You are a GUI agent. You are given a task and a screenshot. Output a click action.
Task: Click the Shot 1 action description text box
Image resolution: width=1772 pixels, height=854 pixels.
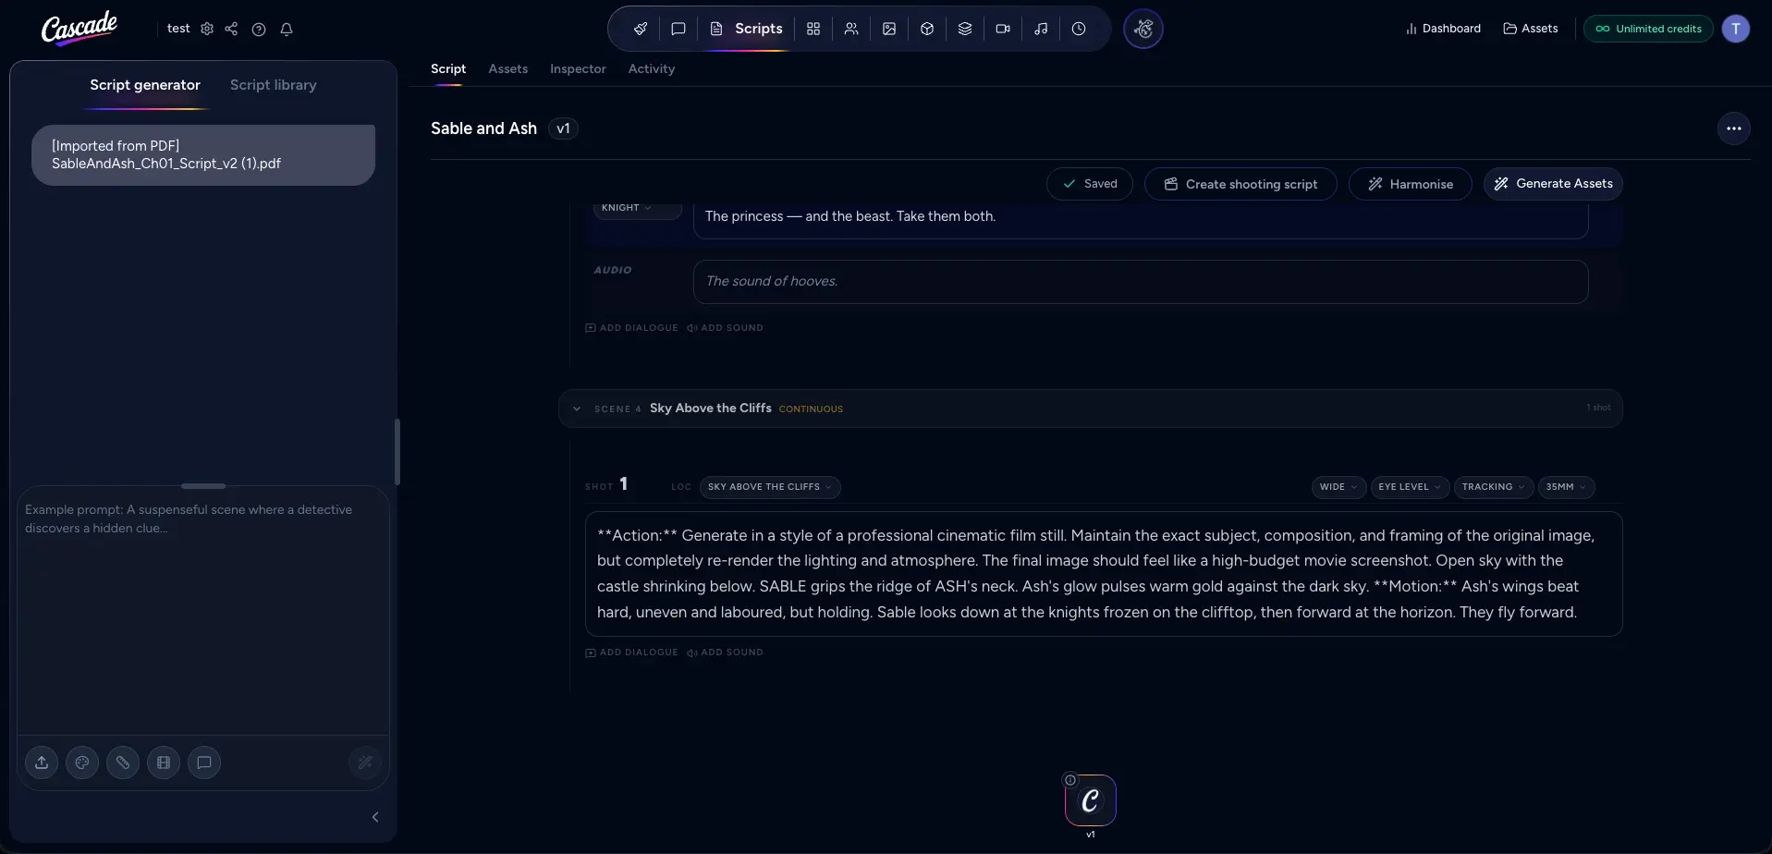(1104, 574)
